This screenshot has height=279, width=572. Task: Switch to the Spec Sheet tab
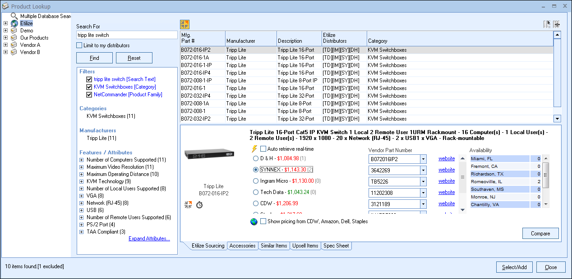336,246
